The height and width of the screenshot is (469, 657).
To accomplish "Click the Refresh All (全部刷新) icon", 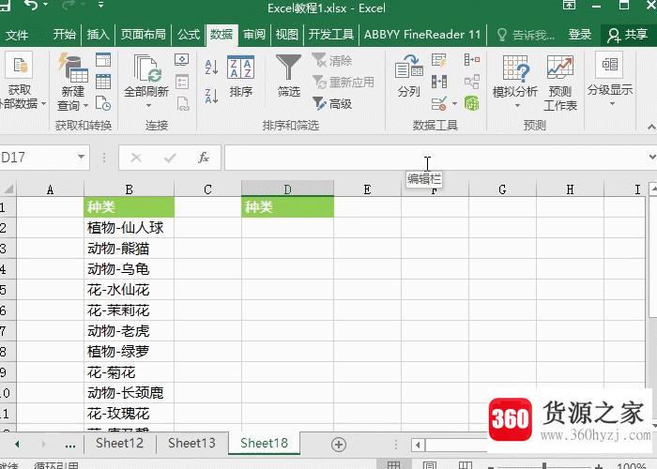I will (146, 68).
